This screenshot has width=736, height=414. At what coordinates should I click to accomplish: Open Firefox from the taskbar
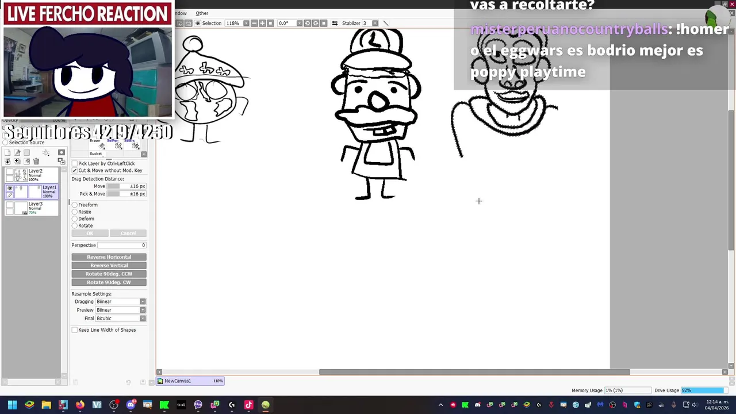coord(80,405)
